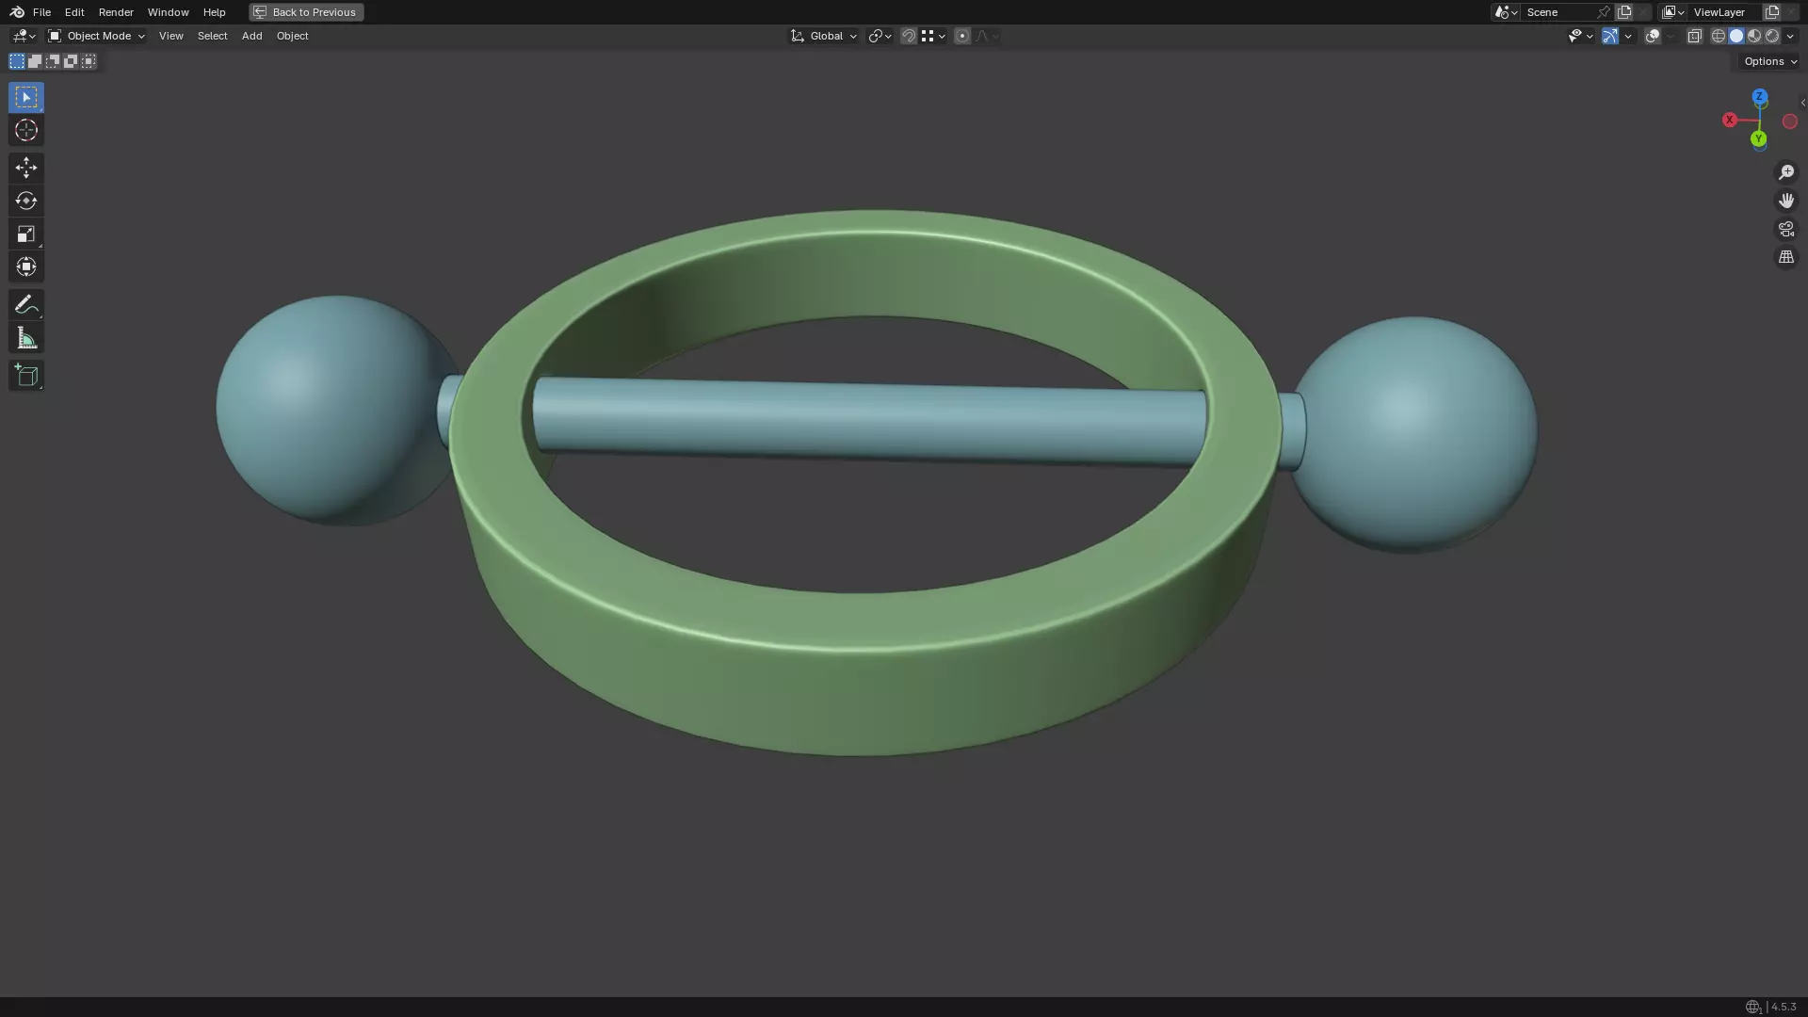Toggle viewport gizmos display

1610,36
